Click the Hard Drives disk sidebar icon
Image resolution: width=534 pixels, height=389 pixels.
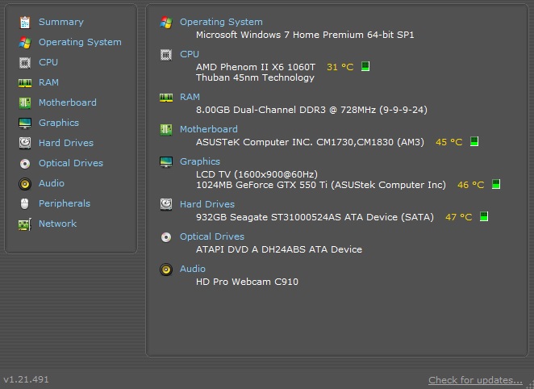(x=25, y=143)
